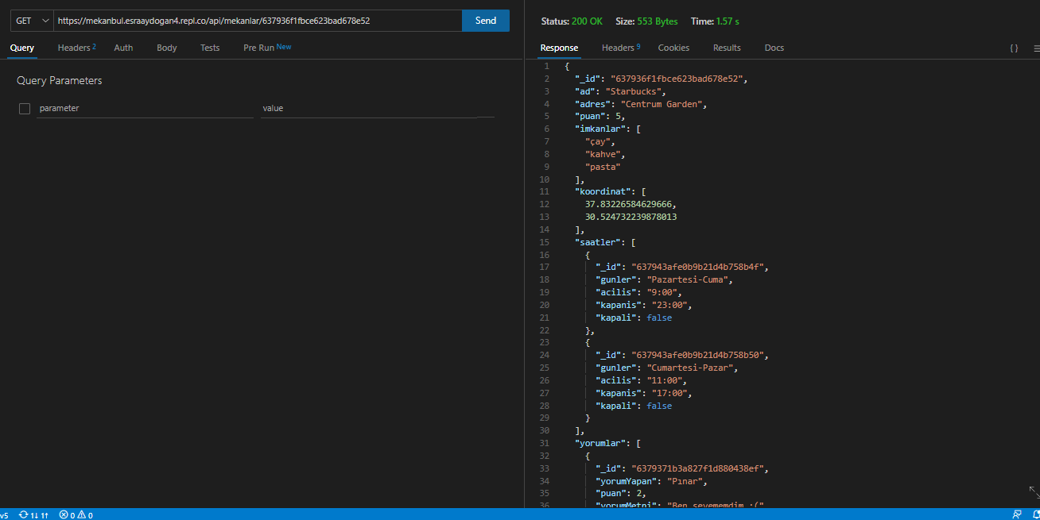Image resolution: width=1040 pixels, height=520 pixels.
Task: Click the feedback person icon in the status bar
Action: pos(1016,514)
